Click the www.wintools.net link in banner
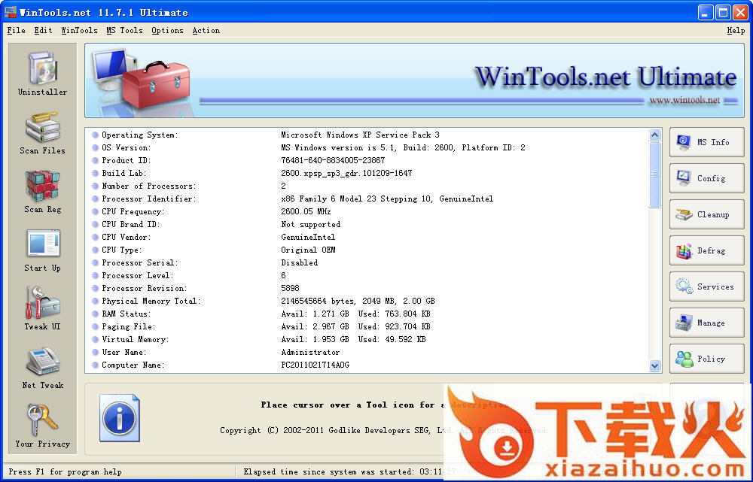This screenshot has height=482, width=753. (684, 100)
